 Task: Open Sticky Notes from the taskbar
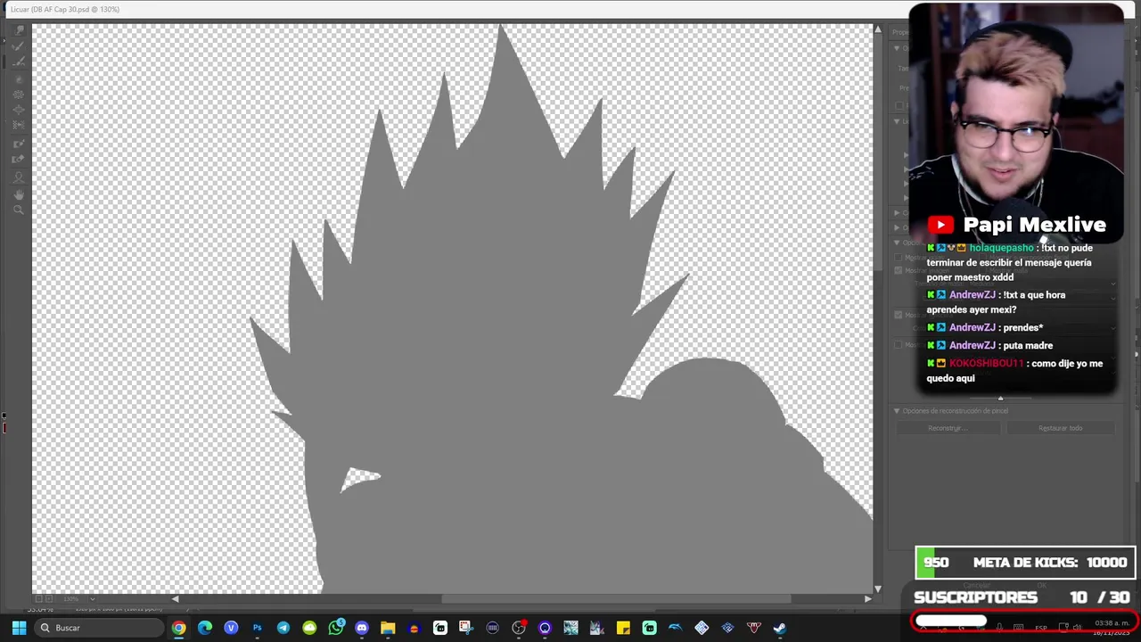coord(623,628)
